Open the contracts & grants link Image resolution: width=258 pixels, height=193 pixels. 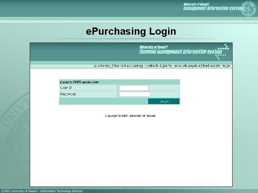click(158, 66)
